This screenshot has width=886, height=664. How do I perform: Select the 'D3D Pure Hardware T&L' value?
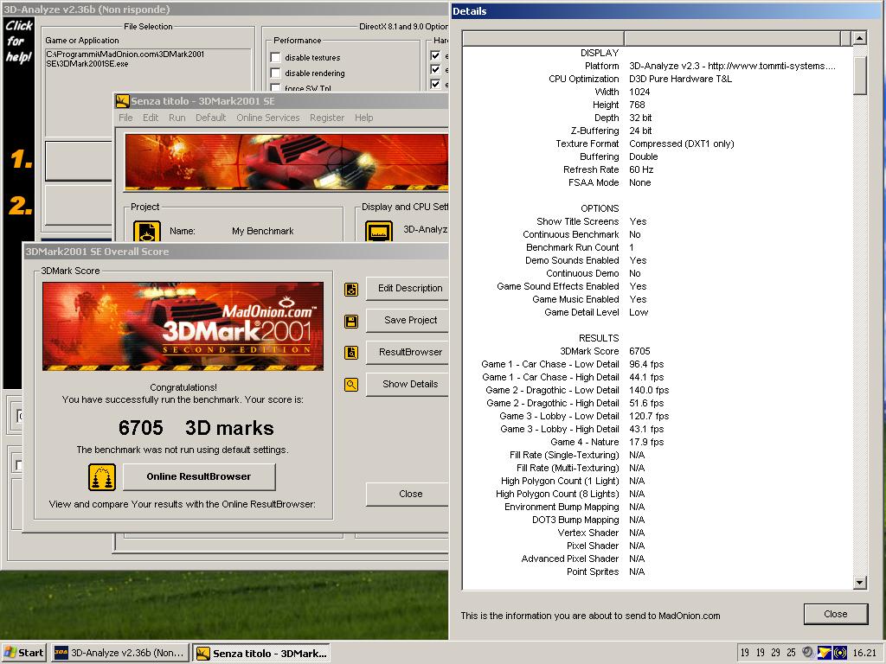[x=680, y=79]
